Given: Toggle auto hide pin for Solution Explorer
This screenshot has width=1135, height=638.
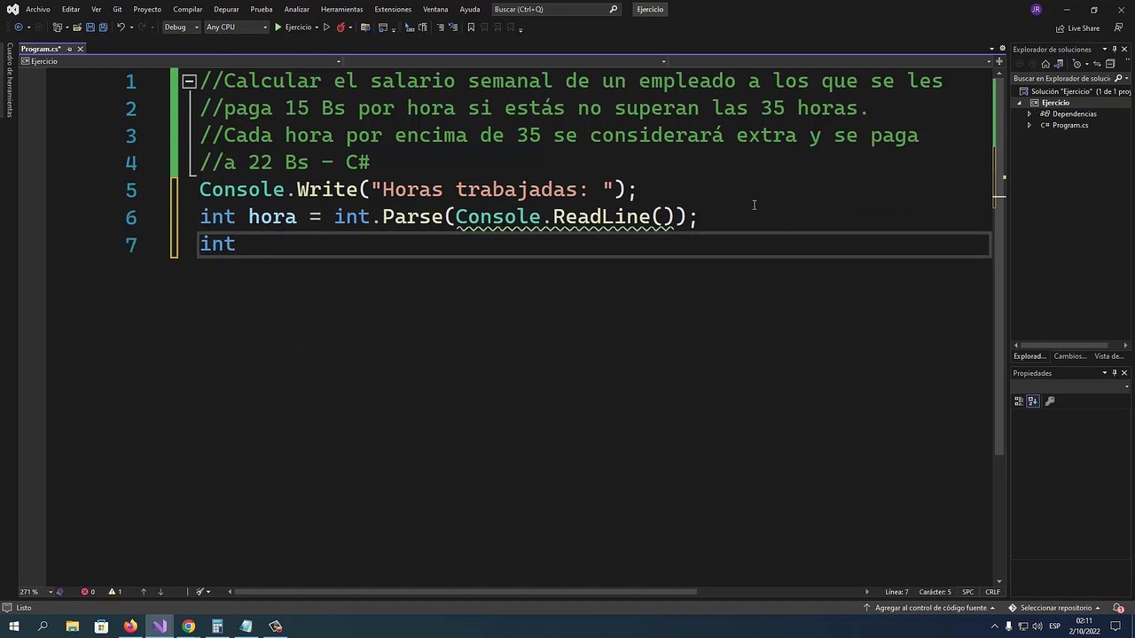Looking at the screenshot, I should coord(1115,50).
